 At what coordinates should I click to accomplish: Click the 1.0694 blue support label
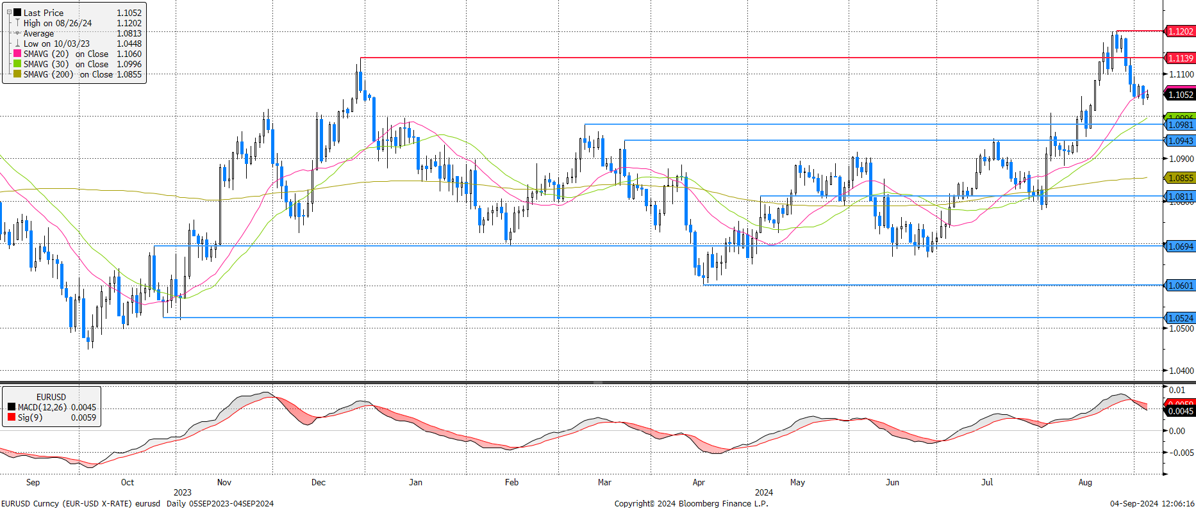[x=1180, y=246]
